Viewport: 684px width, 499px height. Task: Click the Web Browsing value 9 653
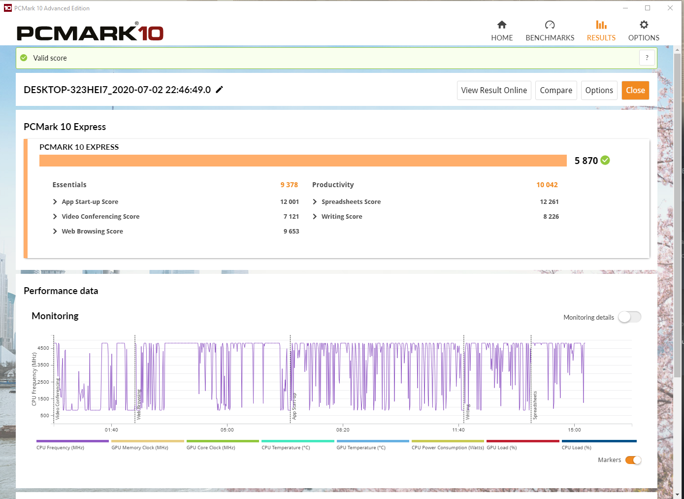coord(291,231)
